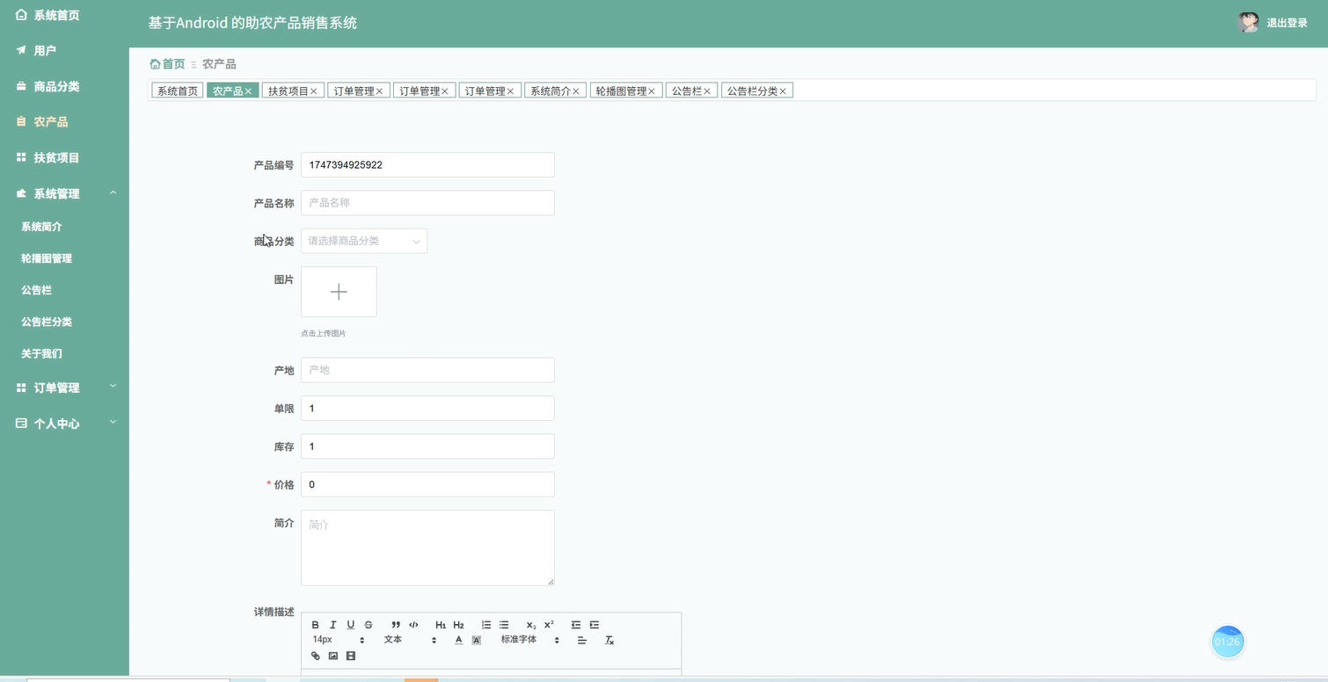Toggle bold in the rich text editor
The height and width of the screenshot is (682, 1328).
tap(316, 625)
